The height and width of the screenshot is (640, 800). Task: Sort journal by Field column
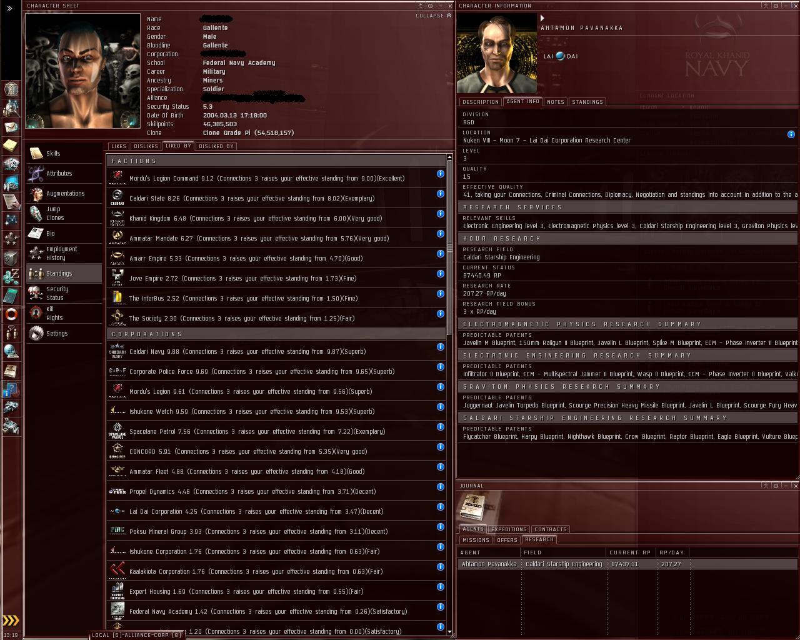[x=563, y=552]
